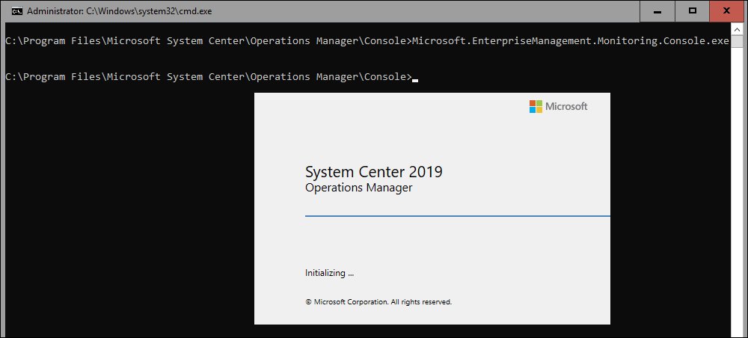Click the Initializing status text
This screenshot has width=748, height=338.
[330, 273]
